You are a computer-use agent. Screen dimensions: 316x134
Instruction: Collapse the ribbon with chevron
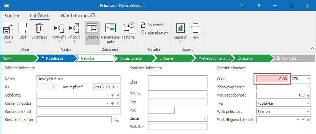[313, 48]
